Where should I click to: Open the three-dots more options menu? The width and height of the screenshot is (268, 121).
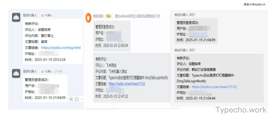[82, 99]
